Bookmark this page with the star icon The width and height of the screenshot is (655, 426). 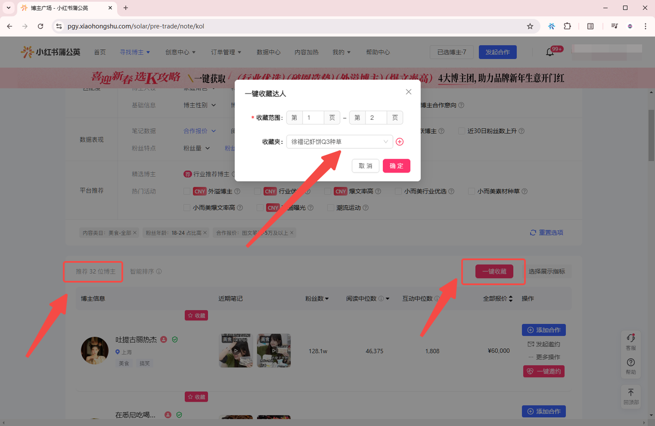click(530, 26)
